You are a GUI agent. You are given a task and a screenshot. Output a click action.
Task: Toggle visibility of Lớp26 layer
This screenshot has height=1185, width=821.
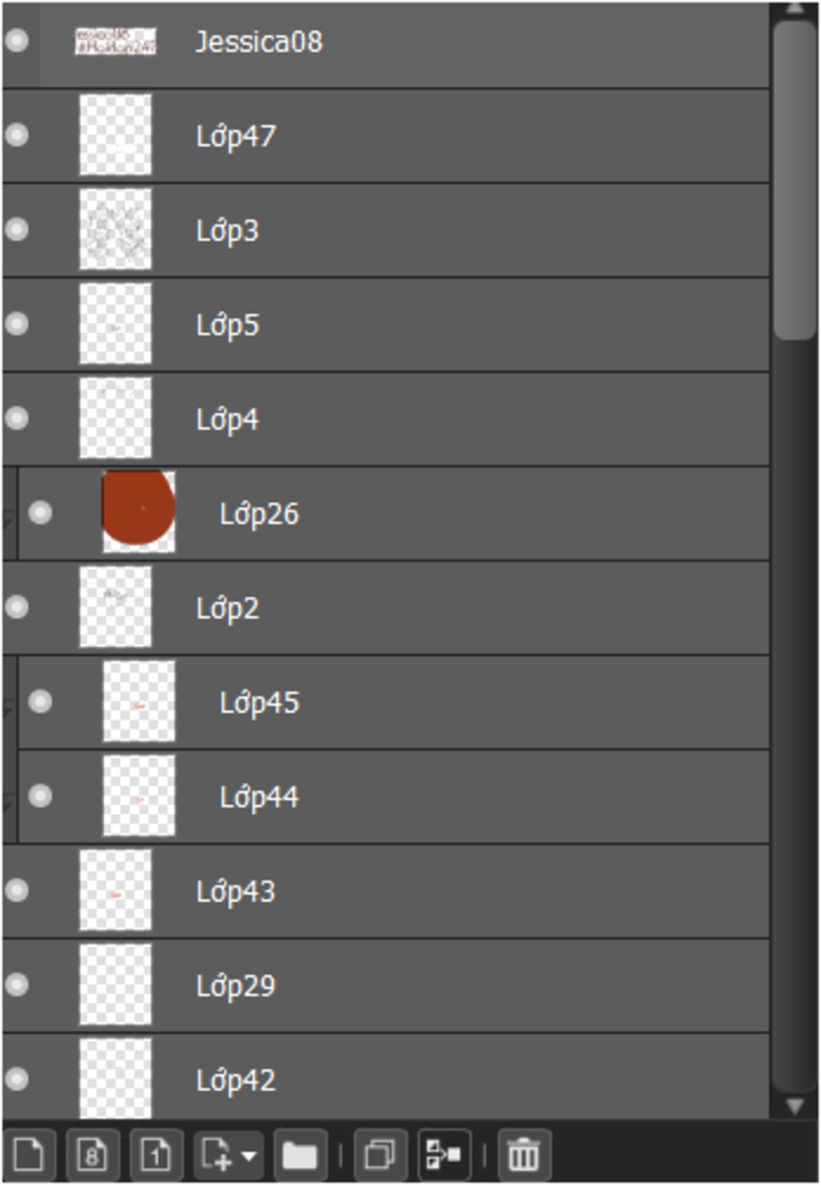(x=40, y=513)
